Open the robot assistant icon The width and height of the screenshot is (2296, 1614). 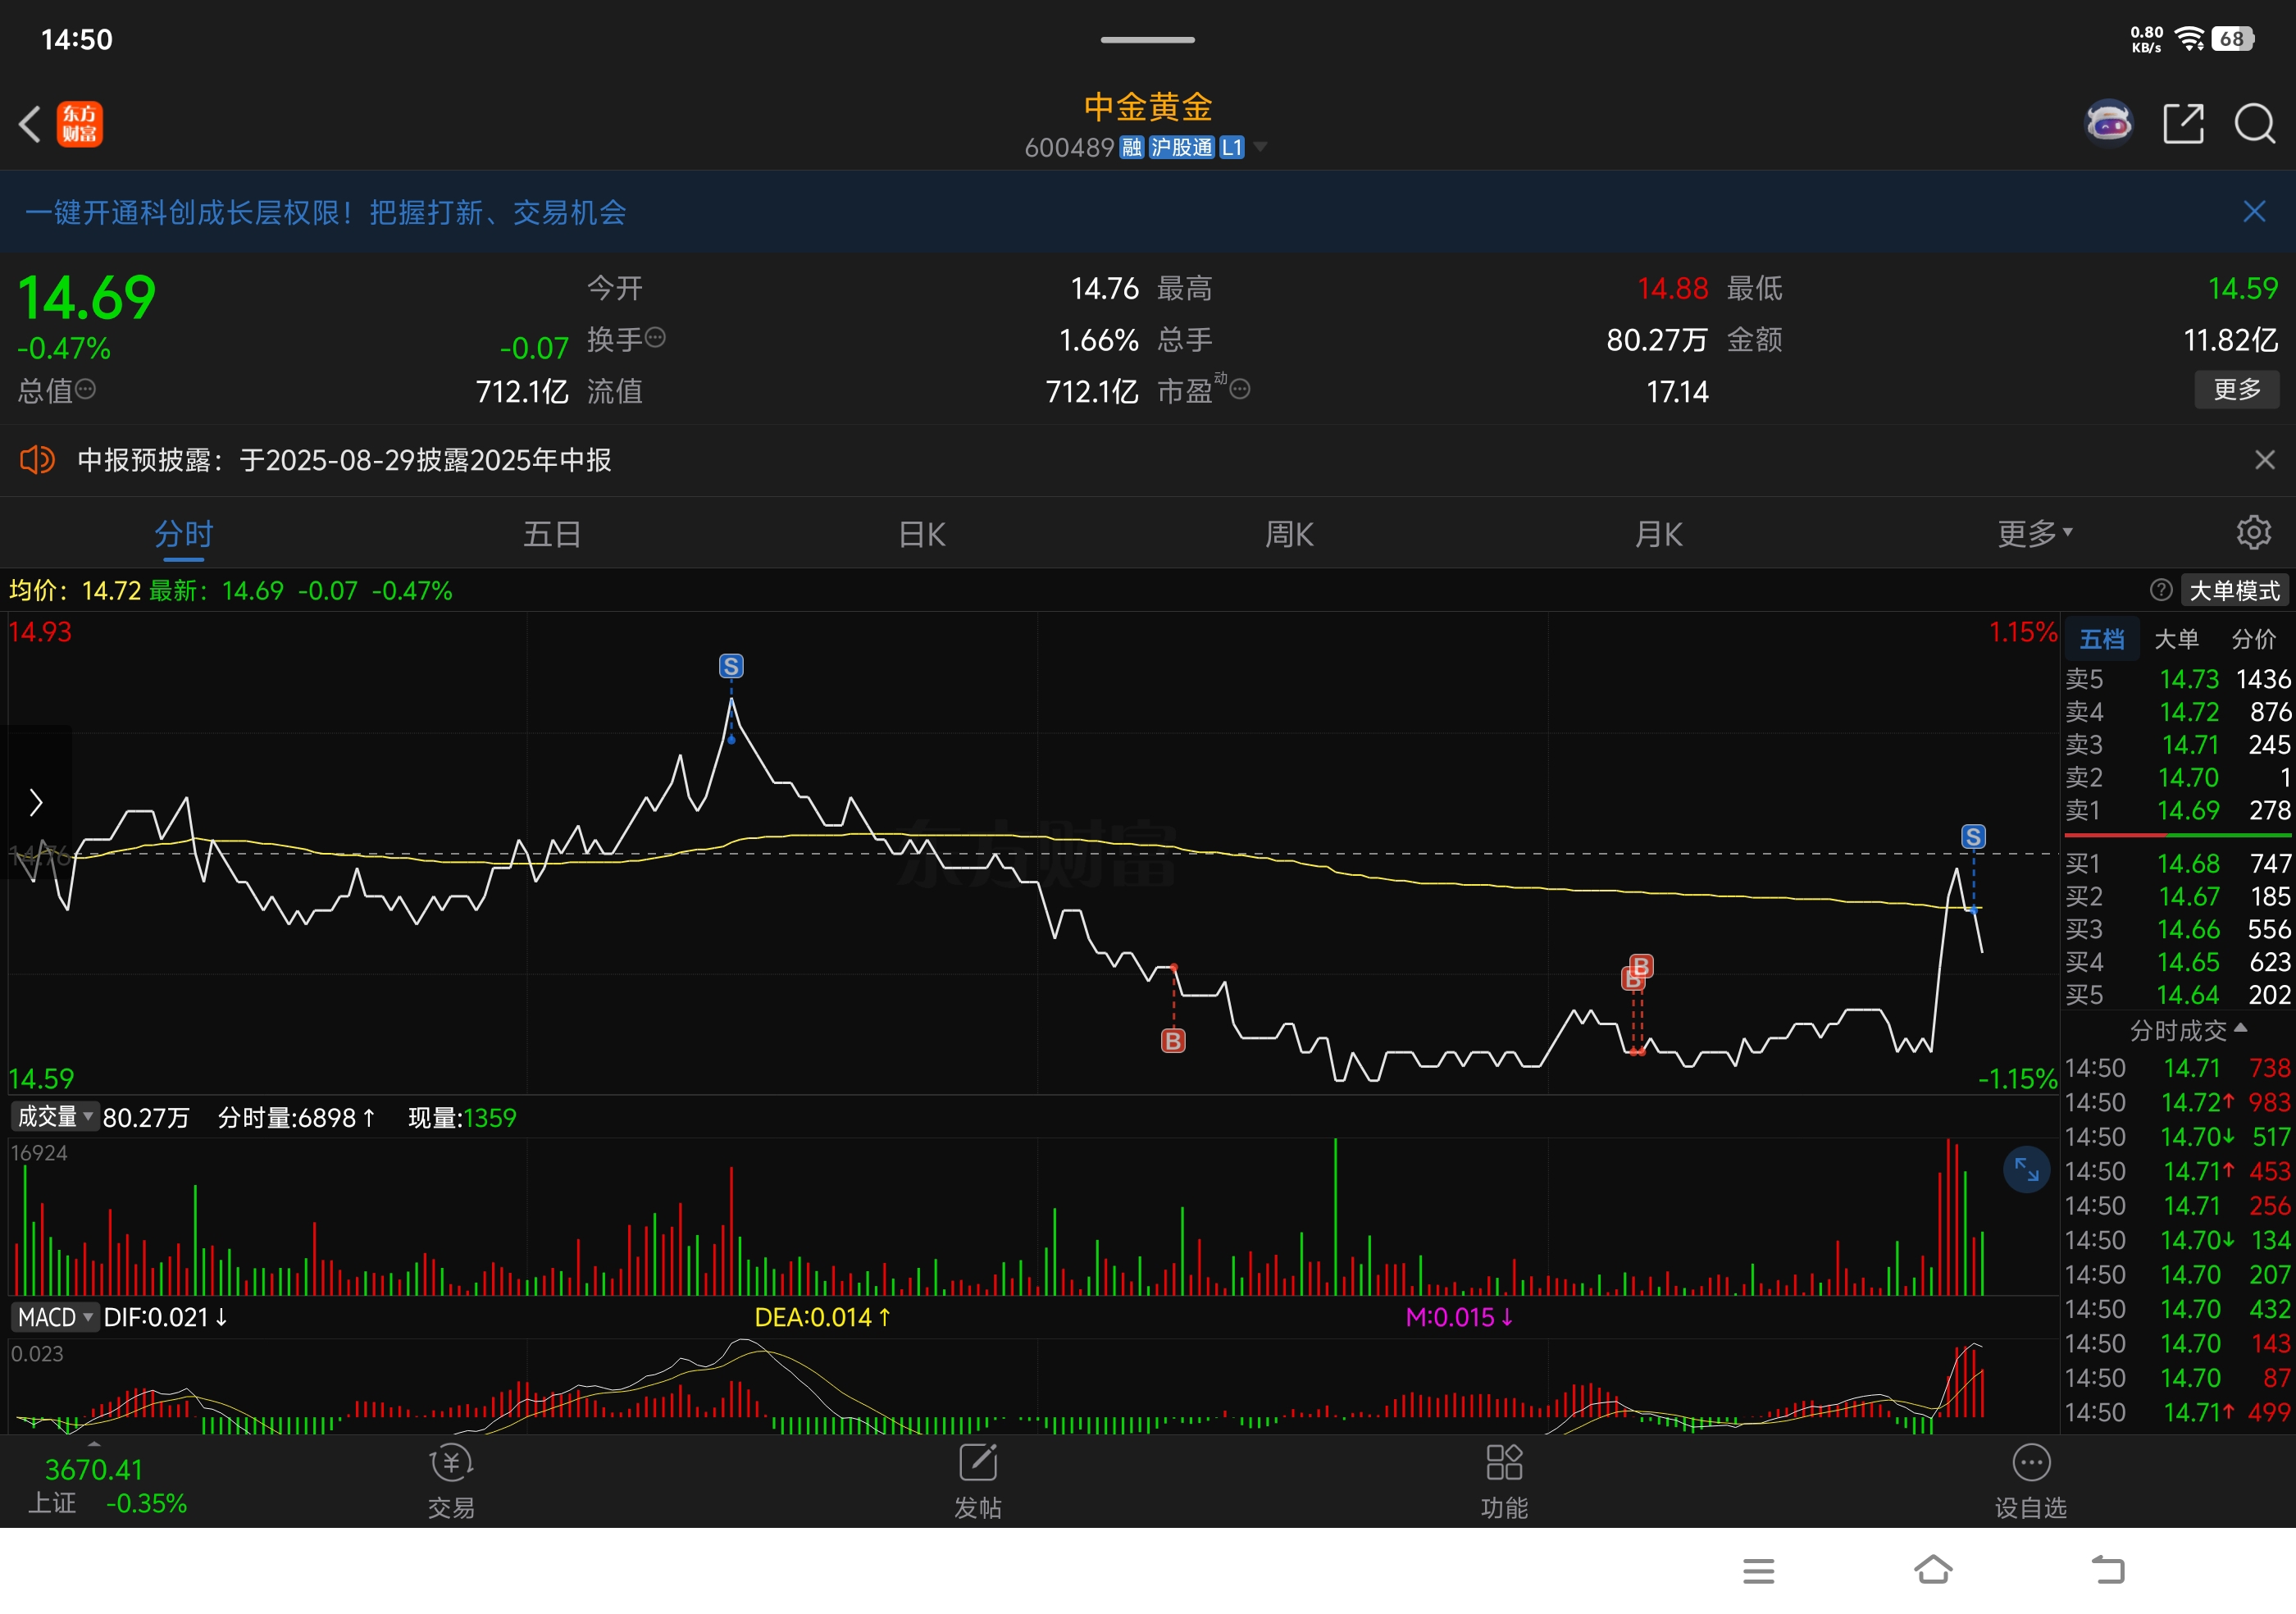[2109, 125]
